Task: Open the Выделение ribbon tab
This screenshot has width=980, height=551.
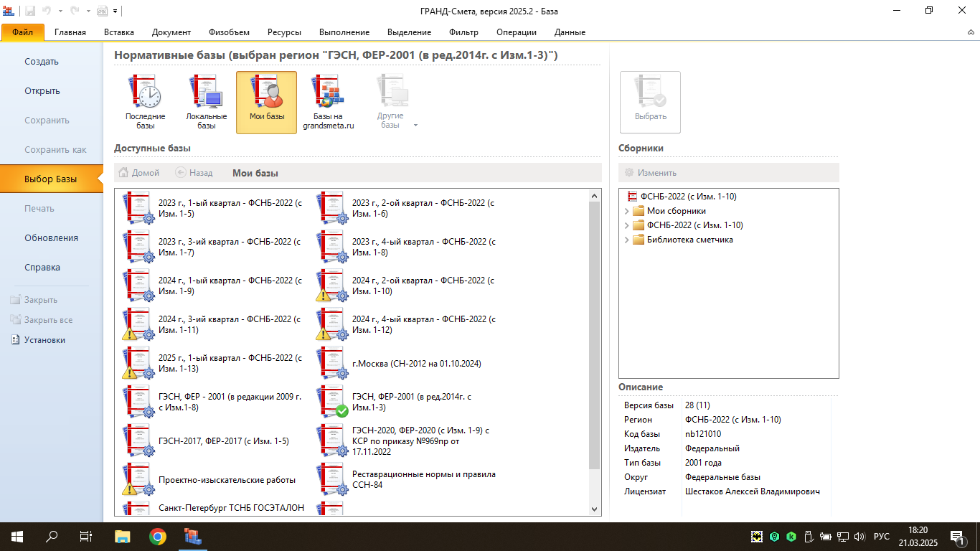Action: [409, 32]
